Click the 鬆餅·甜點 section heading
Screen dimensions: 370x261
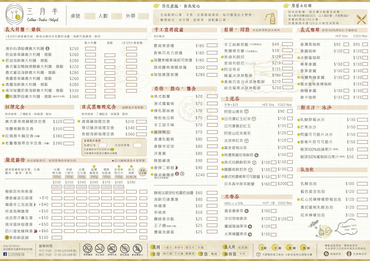[x=237, y=30]
